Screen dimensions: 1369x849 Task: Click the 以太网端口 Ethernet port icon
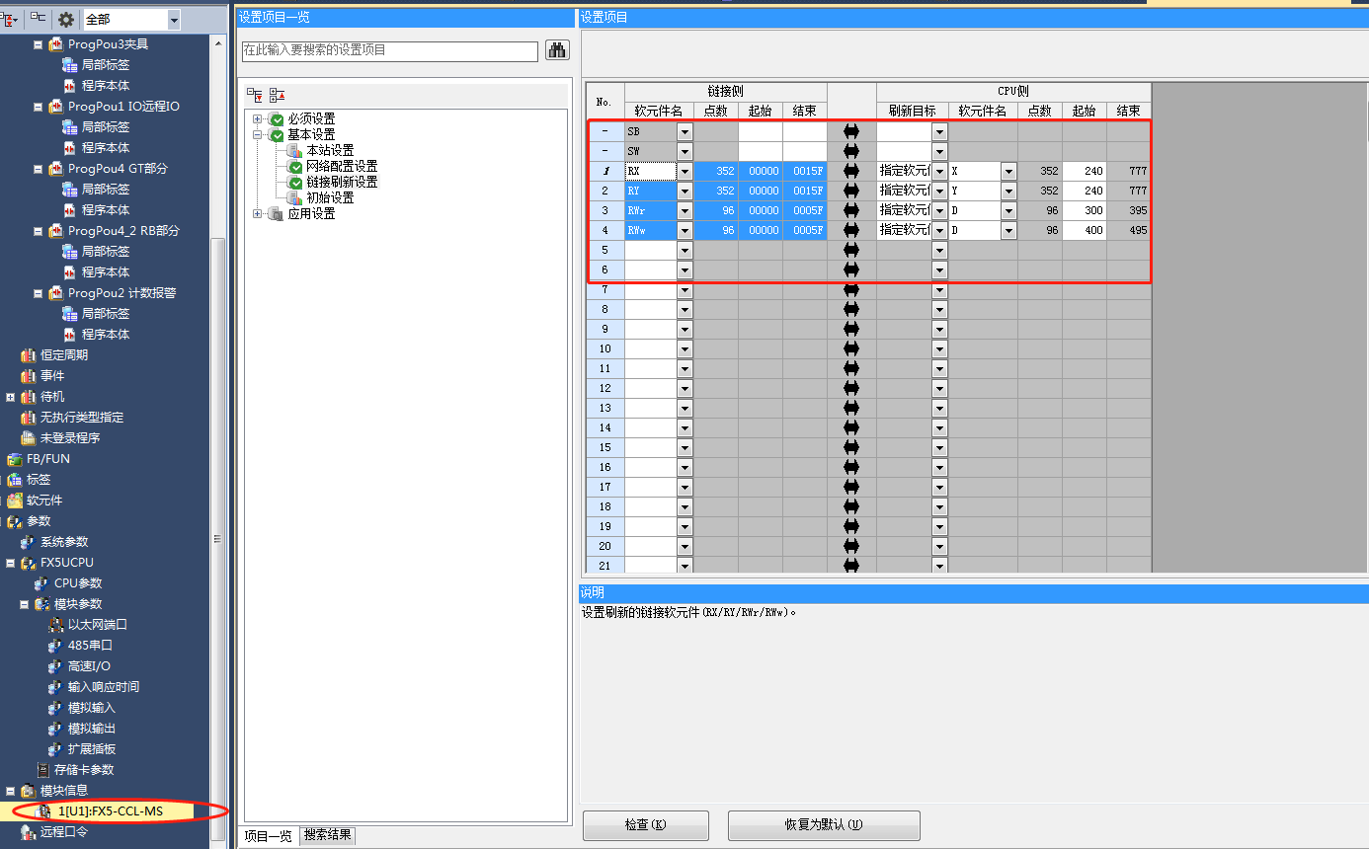[55, 625]
